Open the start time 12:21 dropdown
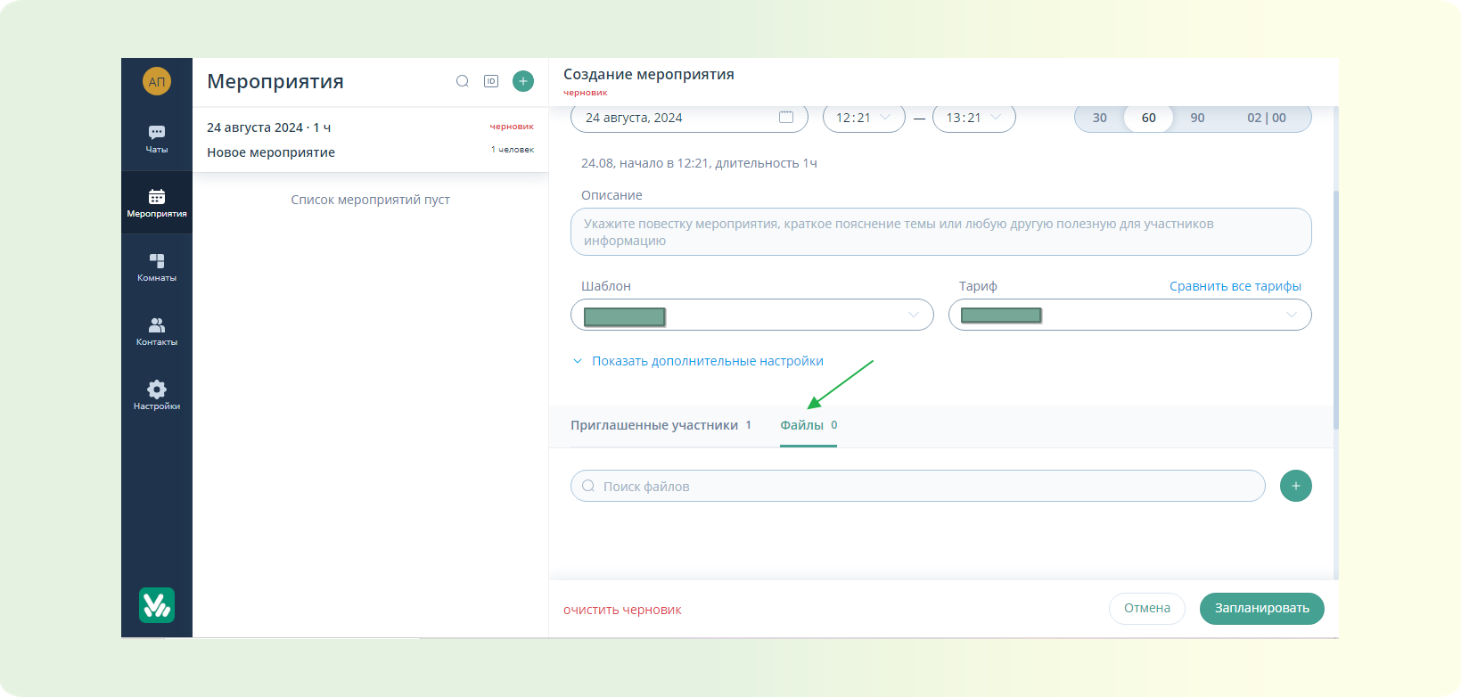The image size is (1461, 697). tap(863, 118)
